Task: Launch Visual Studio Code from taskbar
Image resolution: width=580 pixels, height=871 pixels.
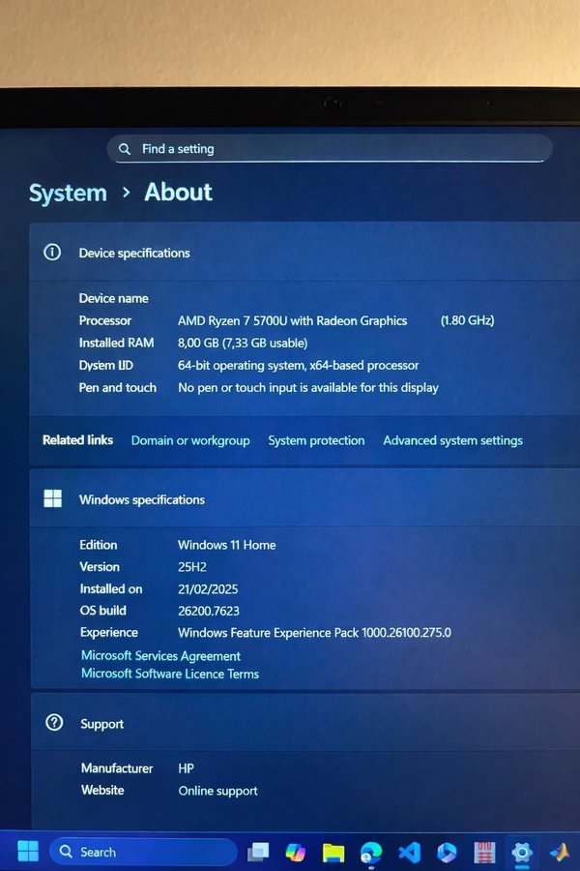Action: pos(409,852)
